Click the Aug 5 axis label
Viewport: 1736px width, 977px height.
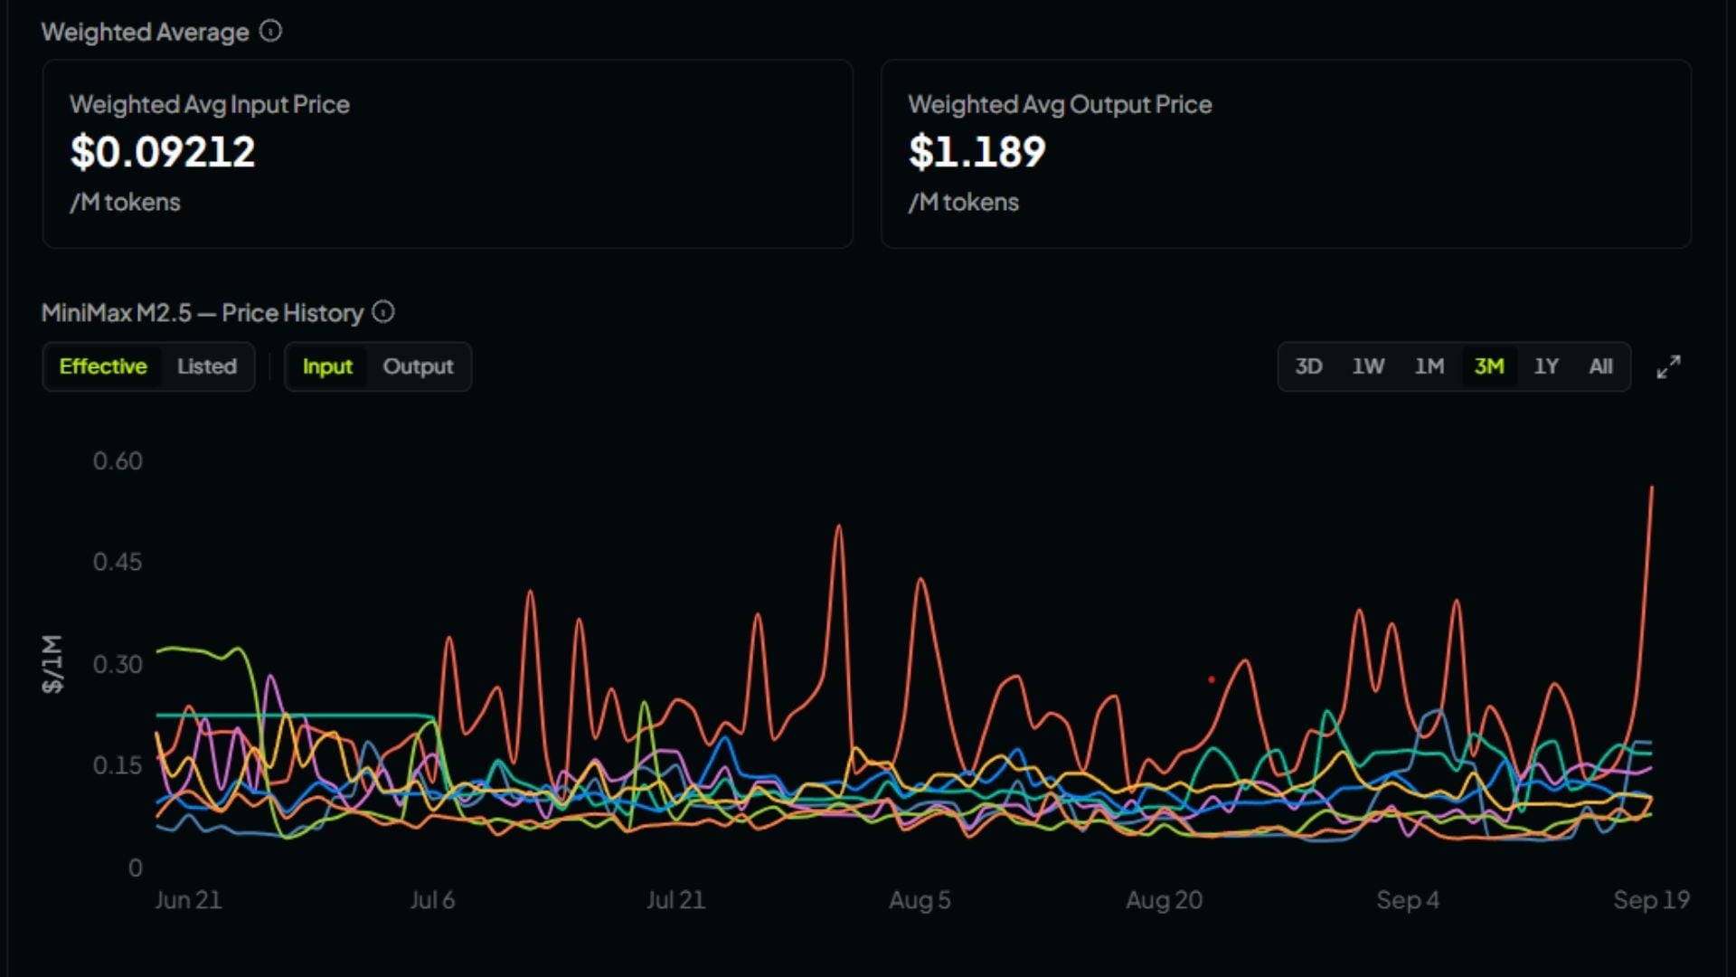(x=920, y=900)
